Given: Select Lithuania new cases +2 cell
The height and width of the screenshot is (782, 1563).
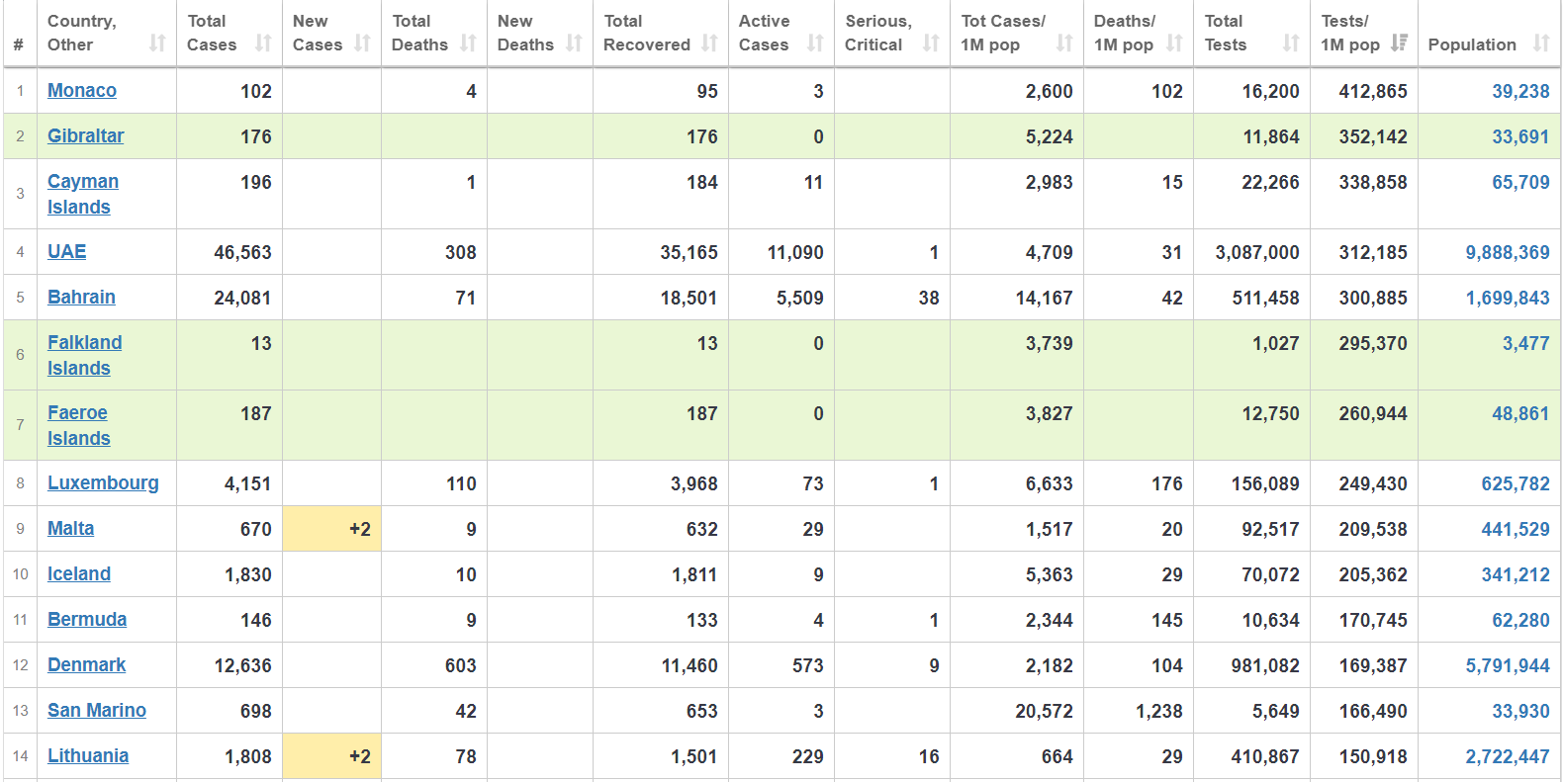Looking at the screenshot, I should point(332,756).
